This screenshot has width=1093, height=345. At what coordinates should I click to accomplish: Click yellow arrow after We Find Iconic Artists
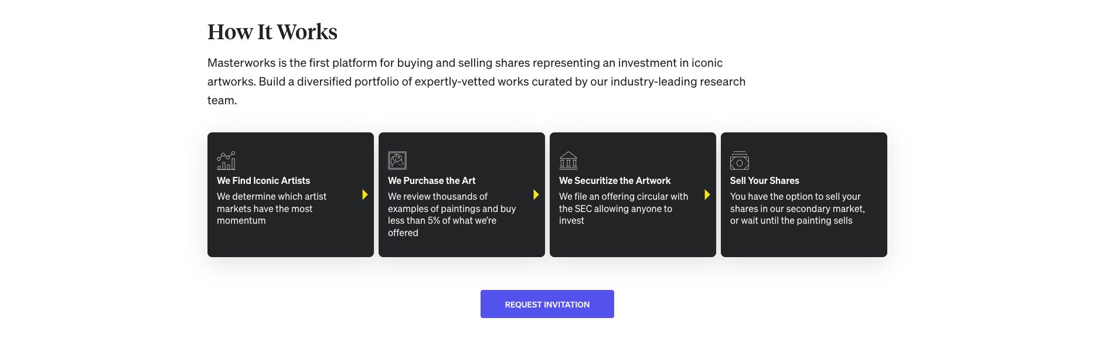coord(365,194)
